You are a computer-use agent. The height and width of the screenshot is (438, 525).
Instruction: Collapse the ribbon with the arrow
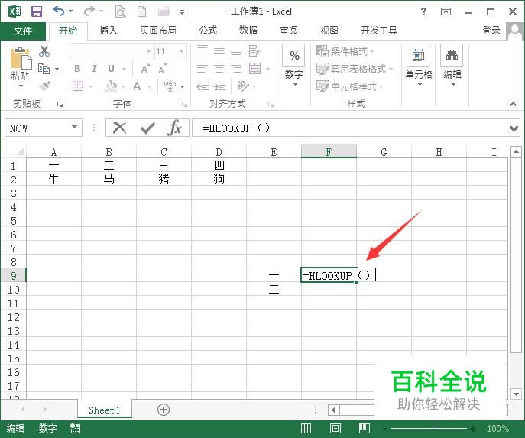pos(513,104)
